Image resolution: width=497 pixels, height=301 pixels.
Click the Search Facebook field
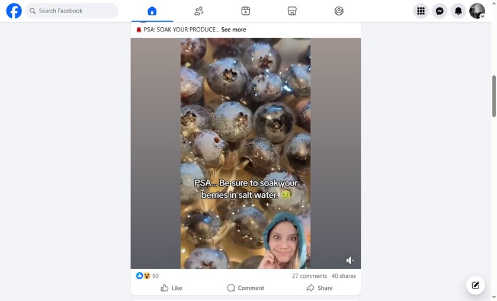click(72, 11)
